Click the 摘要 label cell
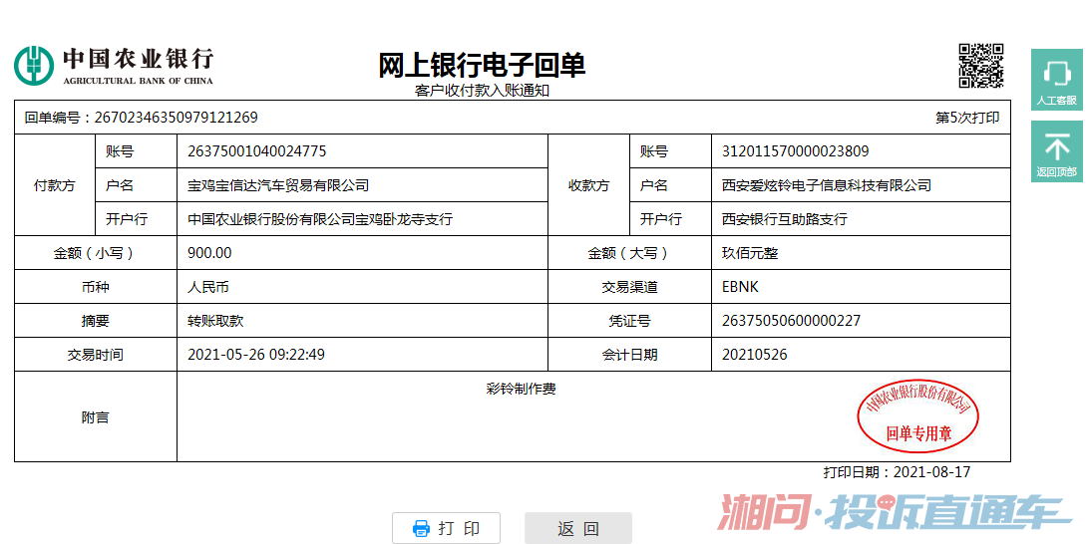The width and height of the screenshot is (1087, 544). (96, 322)
